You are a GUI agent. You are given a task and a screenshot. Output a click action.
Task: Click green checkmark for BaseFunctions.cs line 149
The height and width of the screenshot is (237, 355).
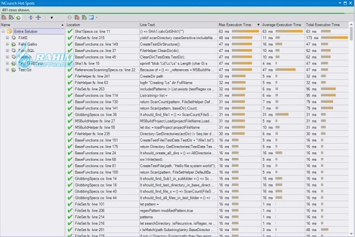coord(70,44)
